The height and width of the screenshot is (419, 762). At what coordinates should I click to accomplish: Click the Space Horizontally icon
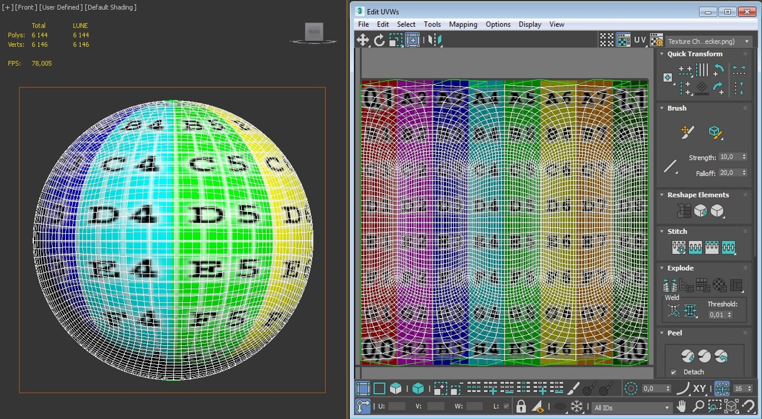[x=739, y=70]
